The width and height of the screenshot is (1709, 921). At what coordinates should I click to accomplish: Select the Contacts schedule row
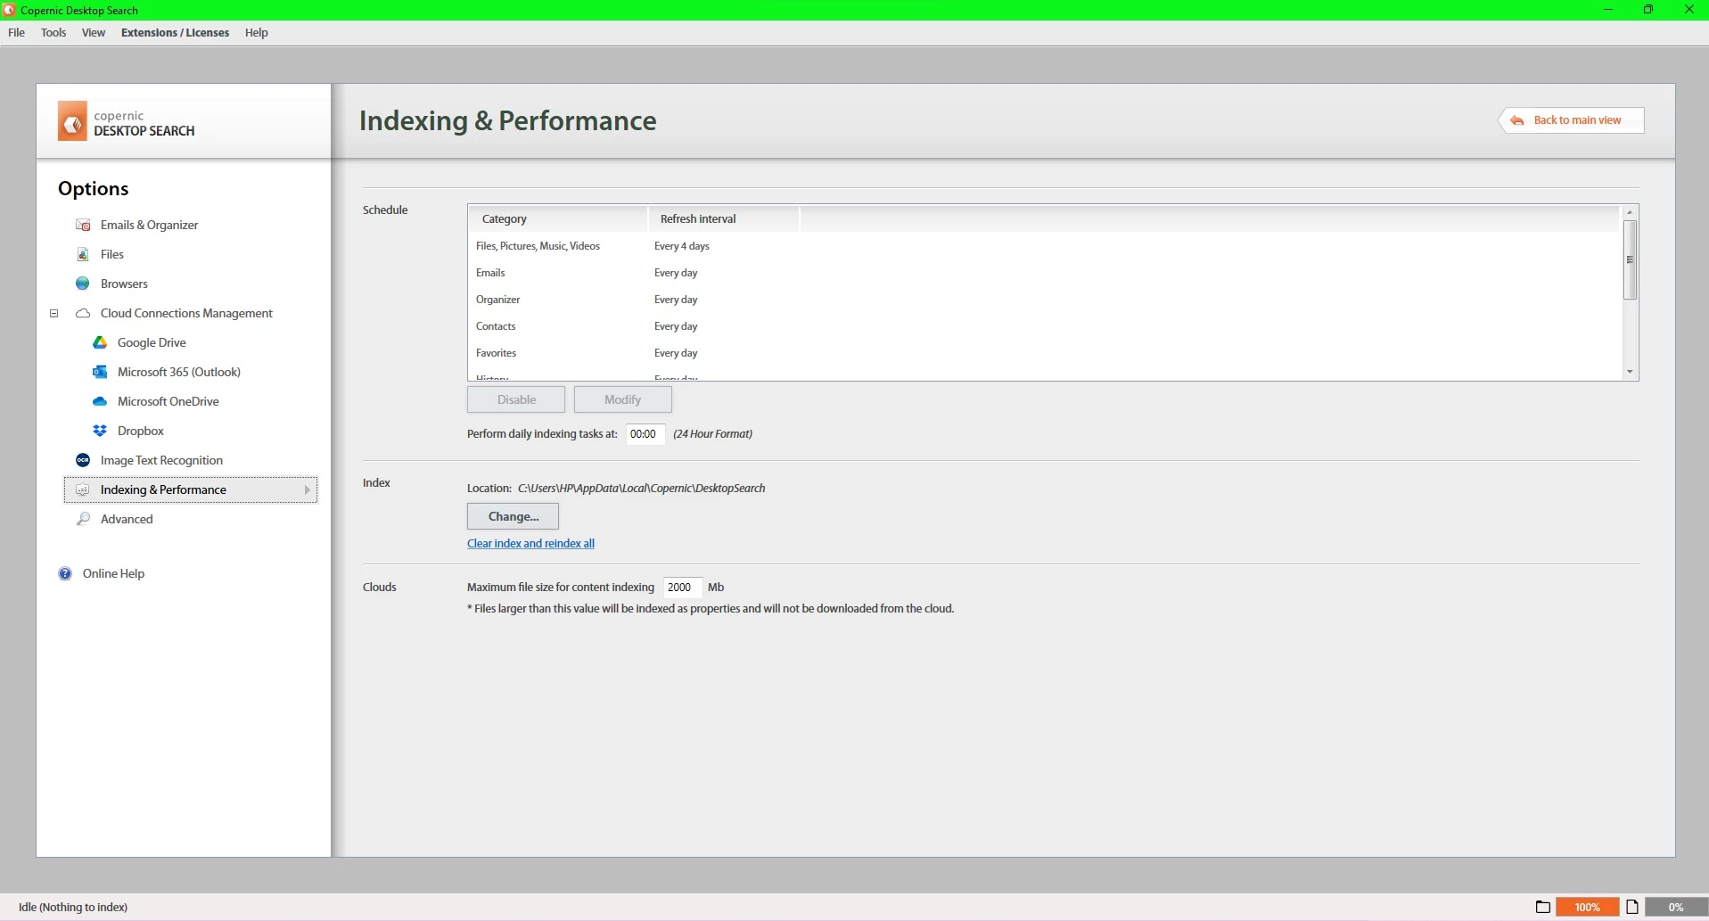[1044, 326]
